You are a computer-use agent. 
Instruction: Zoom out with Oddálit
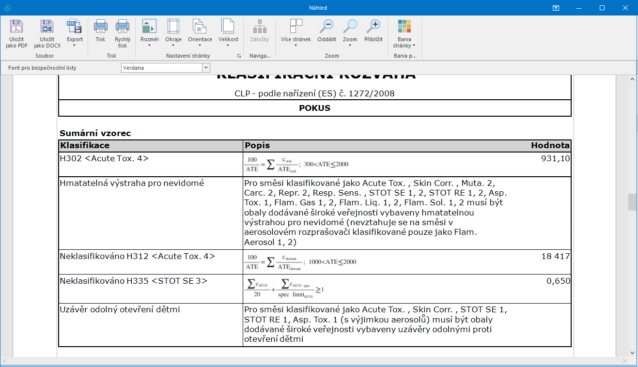(x=327, y=31)
